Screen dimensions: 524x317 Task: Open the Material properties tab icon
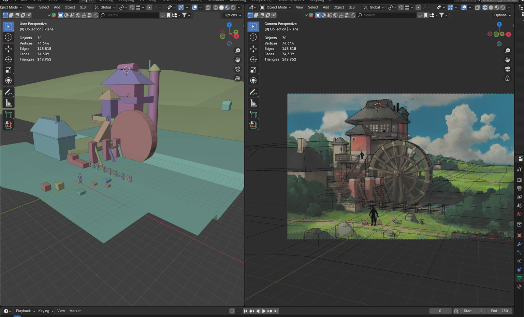click(x=519, y=287)
